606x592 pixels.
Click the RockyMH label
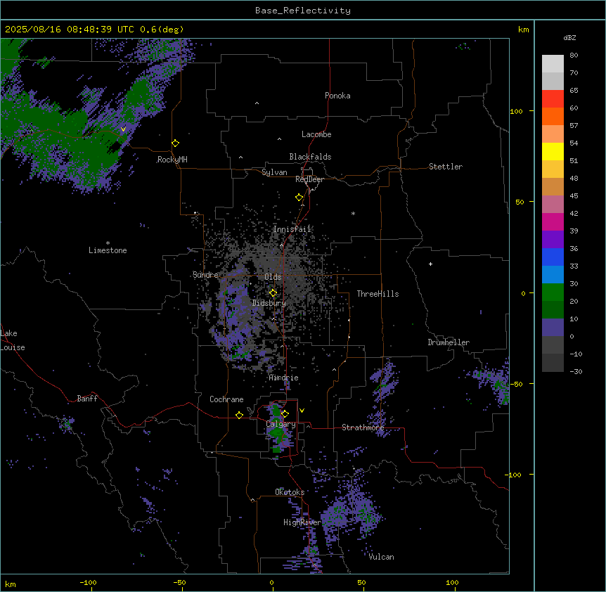[x=172, y=160]
